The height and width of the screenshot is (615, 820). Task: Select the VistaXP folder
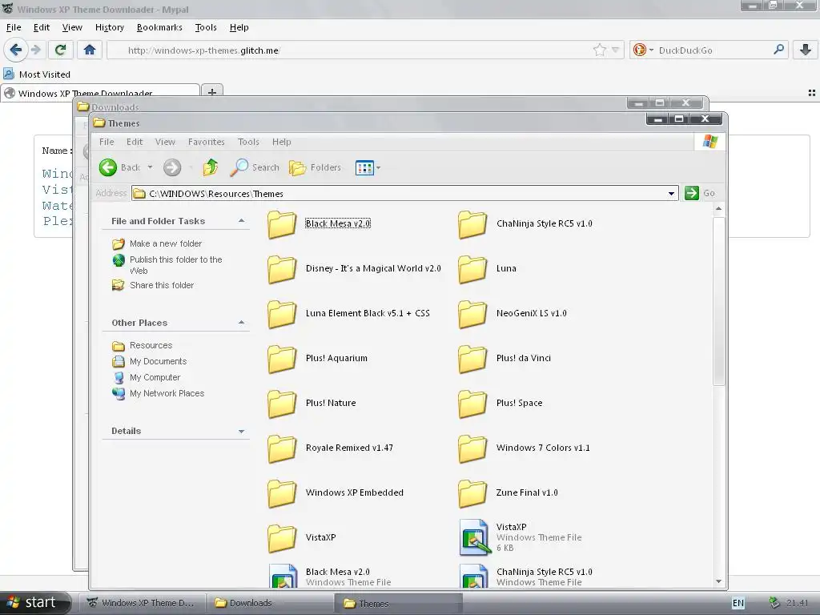(301, 538)
